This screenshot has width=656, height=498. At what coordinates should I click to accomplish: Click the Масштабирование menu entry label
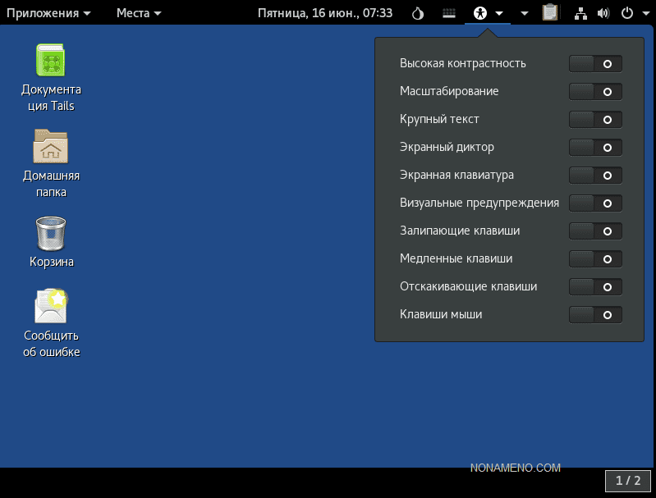coord(449,91)
